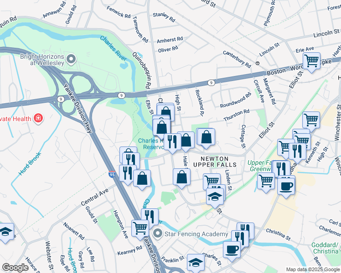Open the school marker near Franklin St
This screenshot has width=341, height=273.
tap(196, 263)
